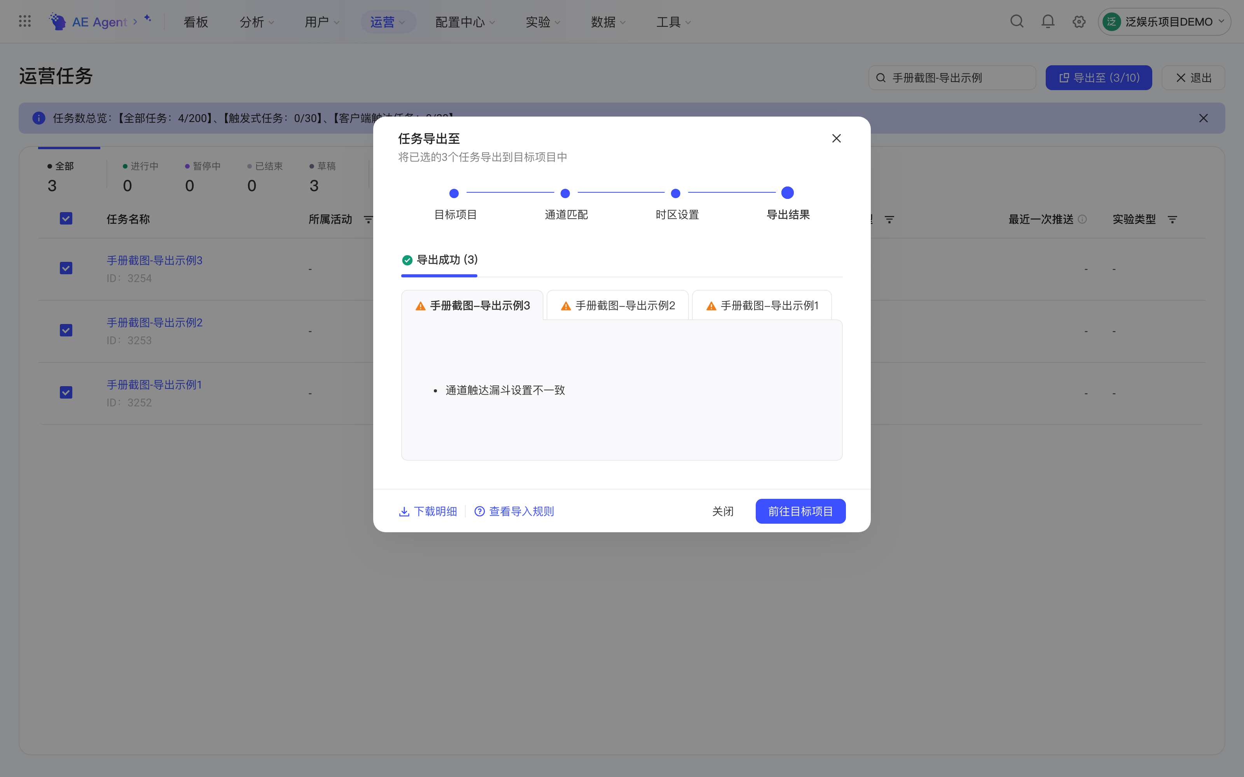Click the sparkle icon beside AE Agent

[148, 19]
